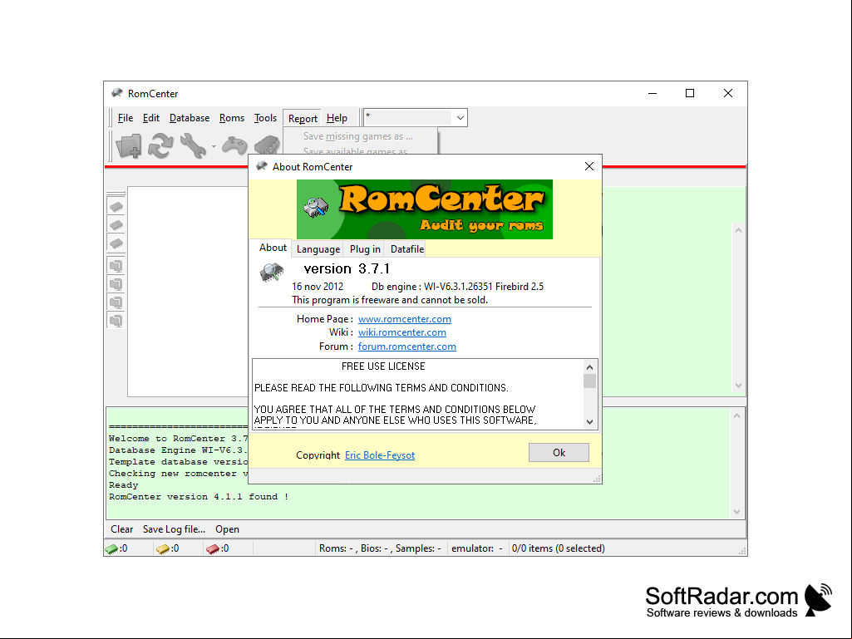Click the third monitor icon in left sidebar

click(x=116, y=302)
